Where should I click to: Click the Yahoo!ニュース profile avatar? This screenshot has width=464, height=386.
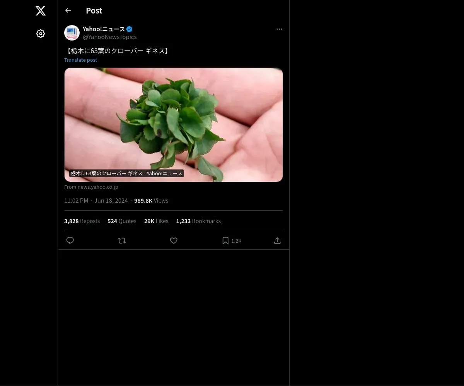point(72,33)
